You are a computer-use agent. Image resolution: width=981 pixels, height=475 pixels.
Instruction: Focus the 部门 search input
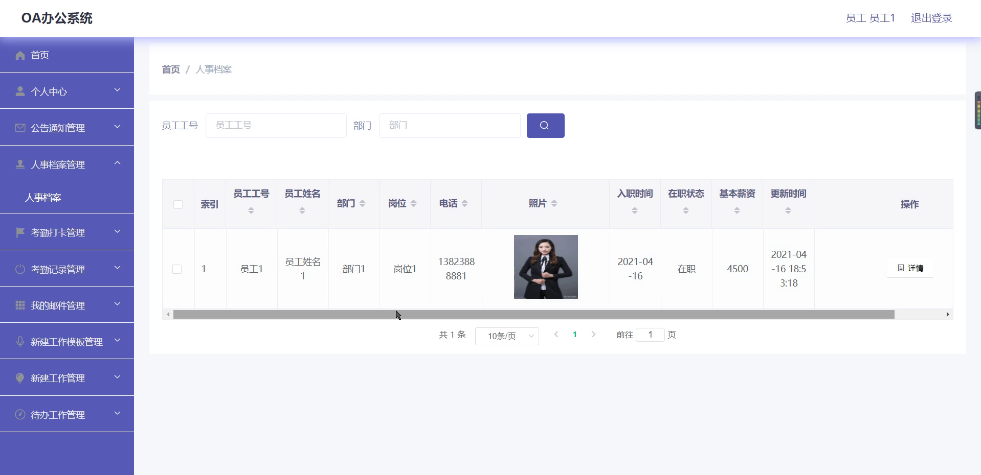pos(450,126)
